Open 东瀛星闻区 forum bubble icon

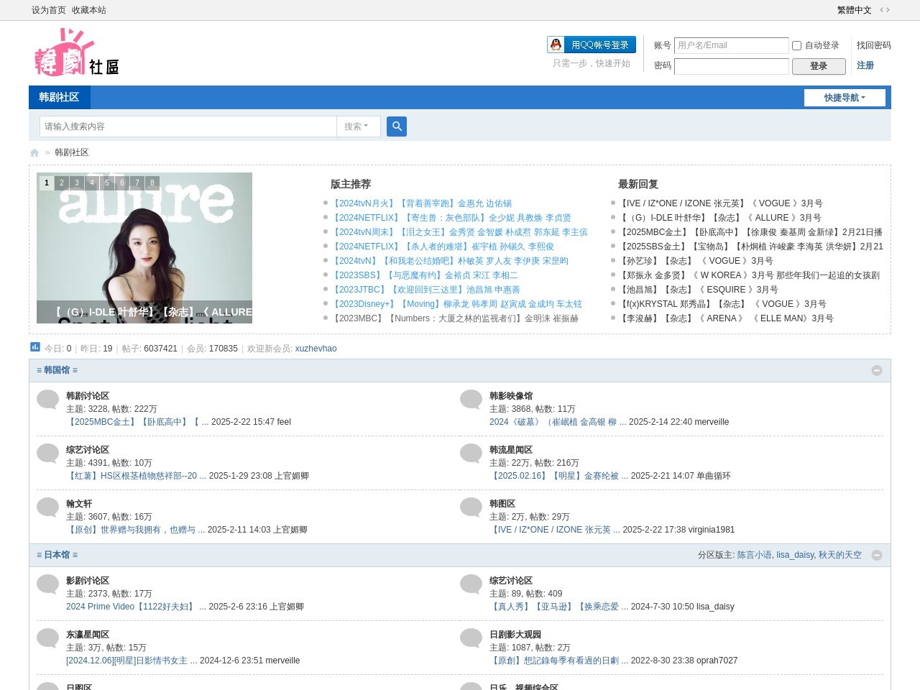[x=48, y=638]
